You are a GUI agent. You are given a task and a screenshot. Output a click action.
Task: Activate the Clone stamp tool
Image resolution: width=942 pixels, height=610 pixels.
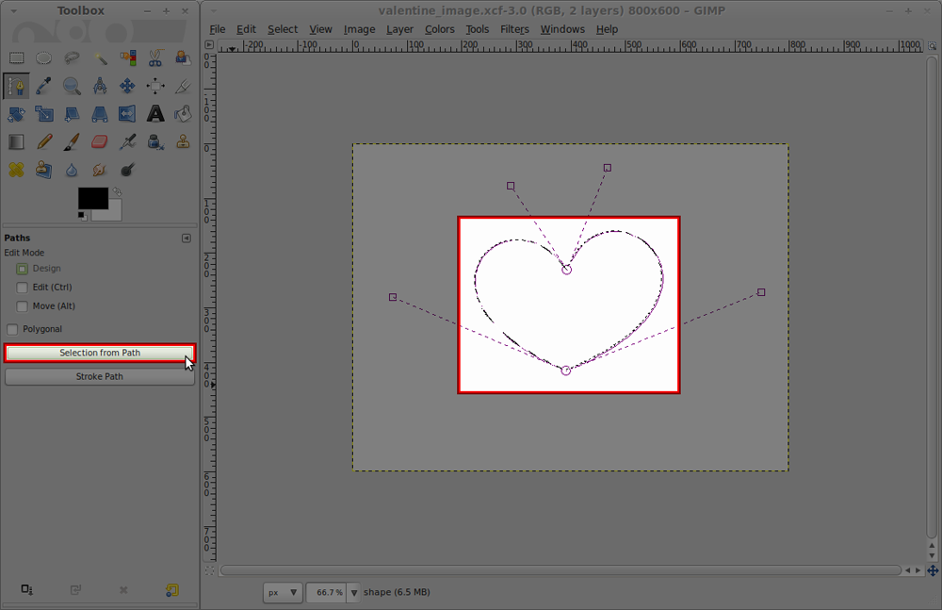(x=183, y=141)
